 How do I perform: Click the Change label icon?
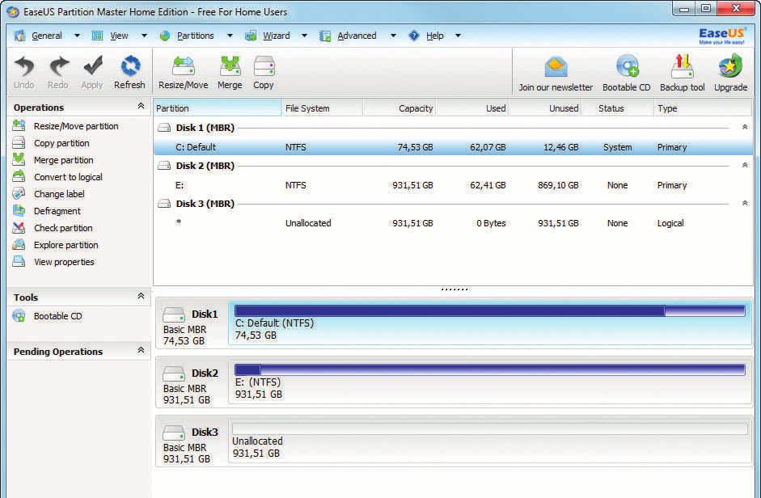[19, 194]
